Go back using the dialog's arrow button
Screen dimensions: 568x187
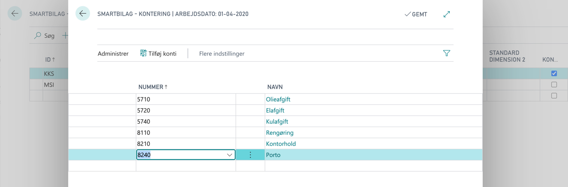click(x=83, y=14)
